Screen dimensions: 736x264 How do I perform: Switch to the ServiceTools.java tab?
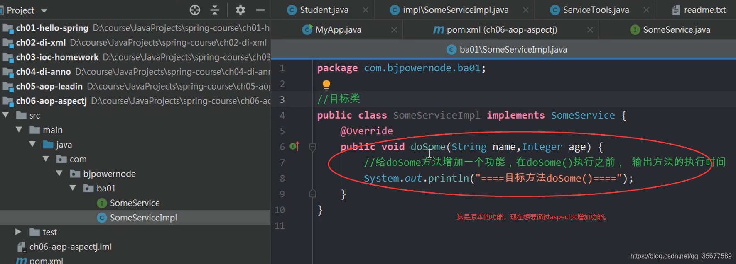click(596, 10)
